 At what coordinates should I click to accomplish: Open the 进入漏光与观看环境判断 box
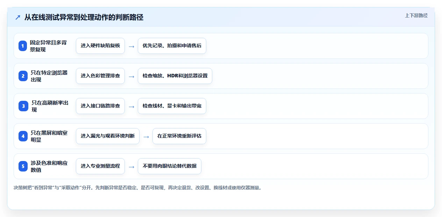point(108,136)
